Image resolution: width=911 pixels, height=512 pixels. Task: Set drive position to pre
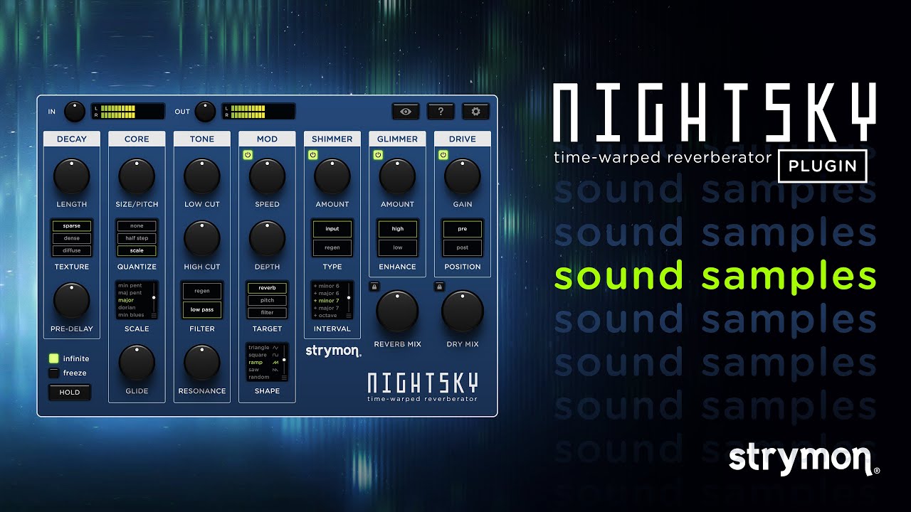(x=463, y=229)
